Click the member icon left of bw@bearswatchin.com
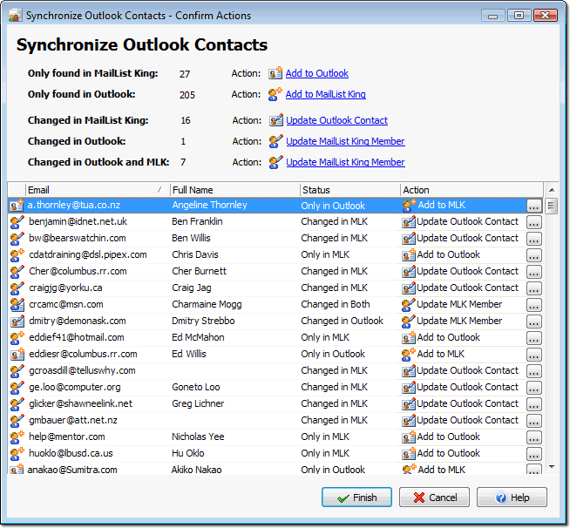The width and height of the screenshot is (570, 528). click(x=17, y=239)
